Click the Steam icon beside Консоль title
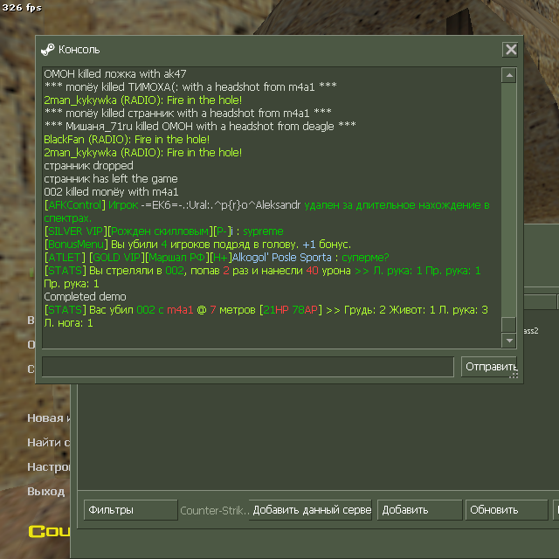Viewport: 559px width, 559px height. [47, 50]
